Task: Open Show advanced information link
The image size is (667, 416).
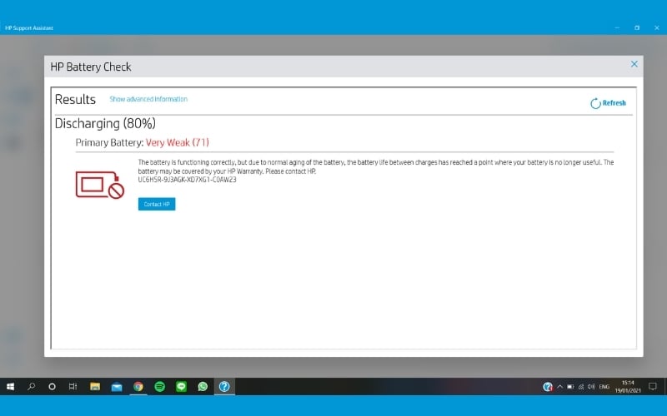Action: (x=148, y=99)
